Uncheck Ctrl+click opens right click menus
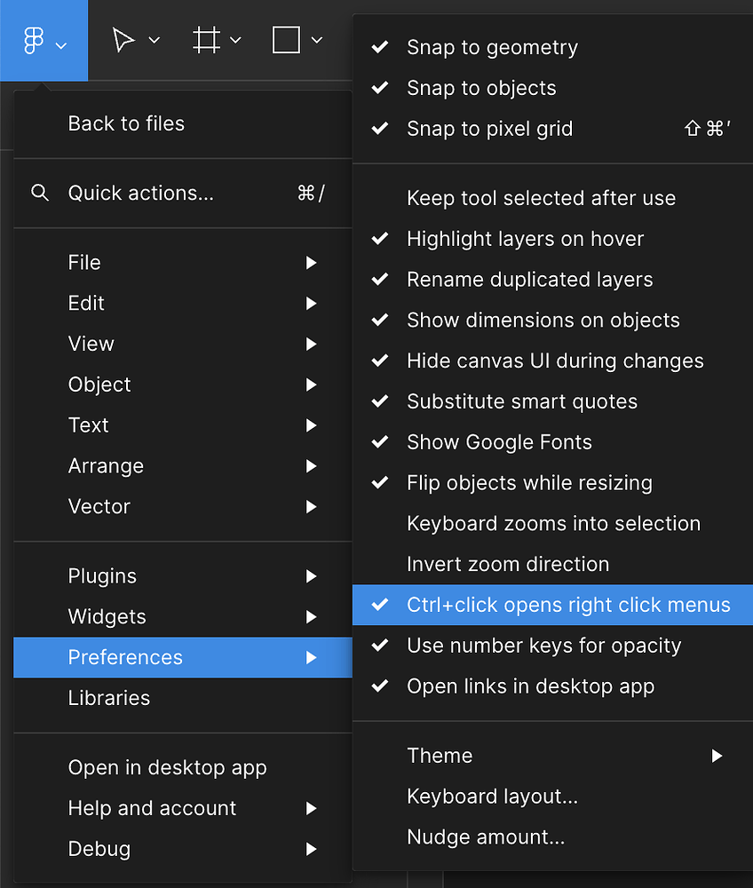The width and height of the screenshot is (753, 888). click(x=568, y=605)
